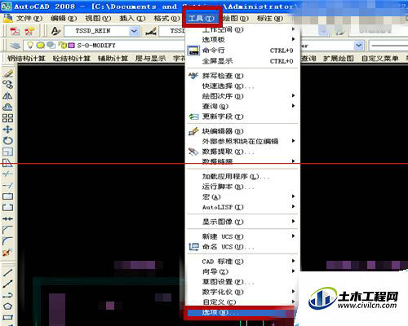Toggle the layer freeze sun icon

coord(41,46)
